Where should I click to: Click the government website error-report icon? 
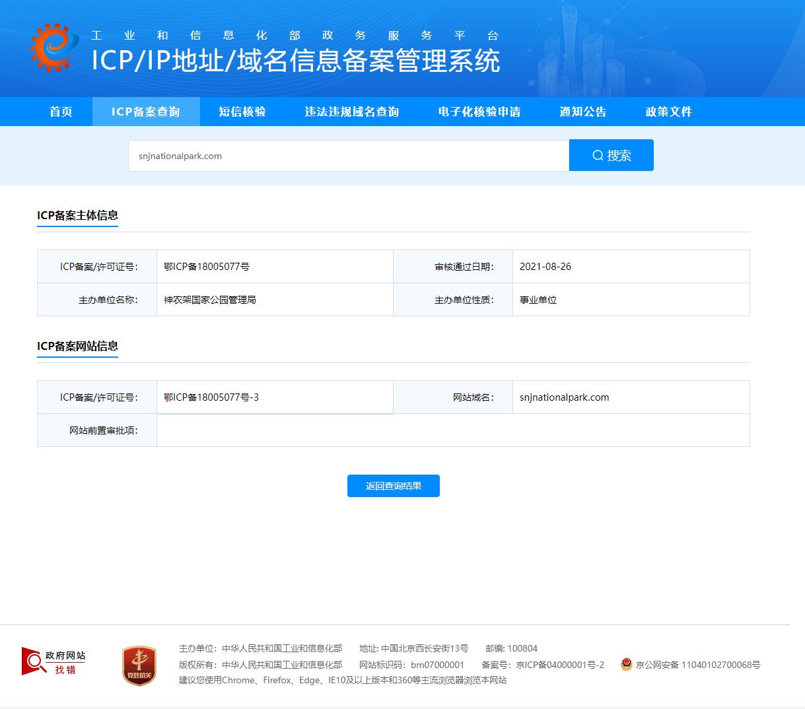[x=53, y=661]
